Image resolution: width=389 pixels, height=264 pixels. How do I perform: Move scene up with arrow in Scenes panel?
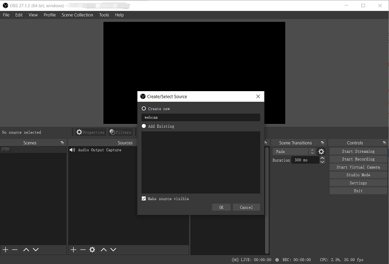pyautogui.click(x=26, y=250)
